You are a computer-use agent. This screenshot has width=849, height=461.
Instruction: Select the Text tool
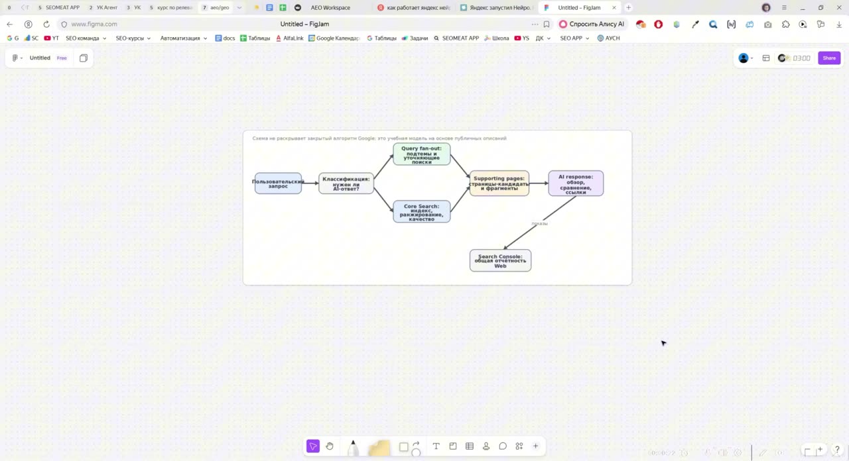(x=436, y=446)
